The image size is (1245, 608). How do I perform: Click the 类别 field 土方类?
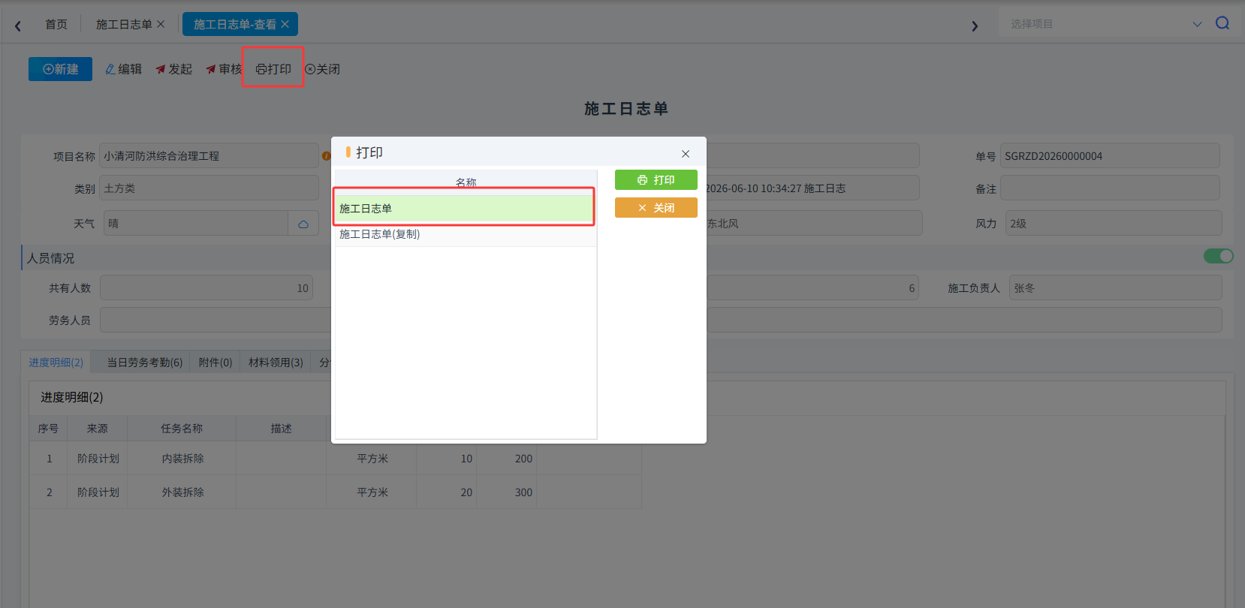pyautogui.click(x=209, y=188)
